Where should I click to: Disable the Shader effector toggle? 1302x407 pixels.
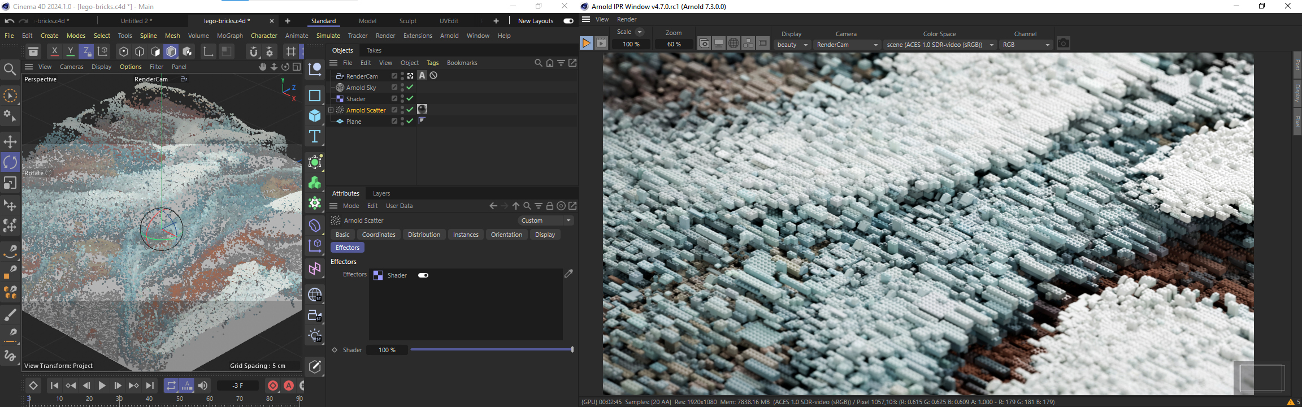[423, 275]
